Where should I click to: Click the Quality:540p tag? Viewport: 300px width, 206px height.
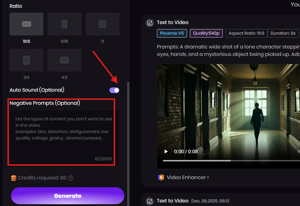tap(206, 33)
